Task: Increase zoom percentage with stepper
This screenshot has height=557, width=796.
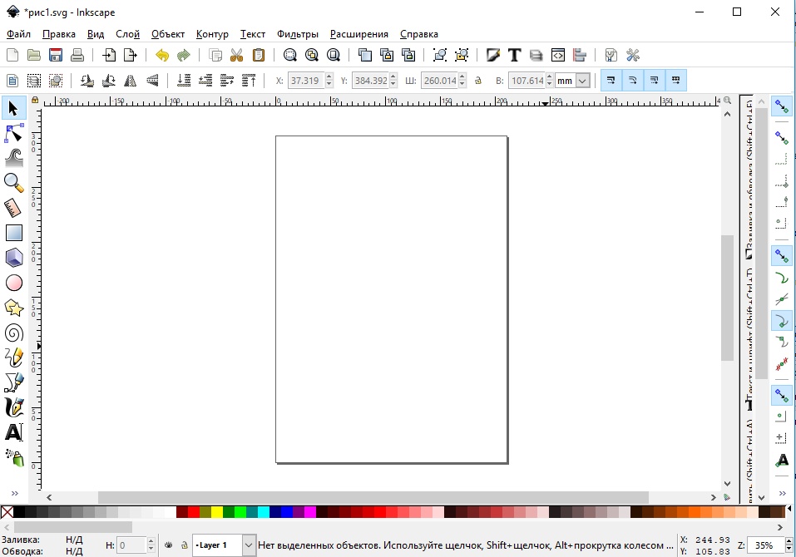Action: point(789,542)
